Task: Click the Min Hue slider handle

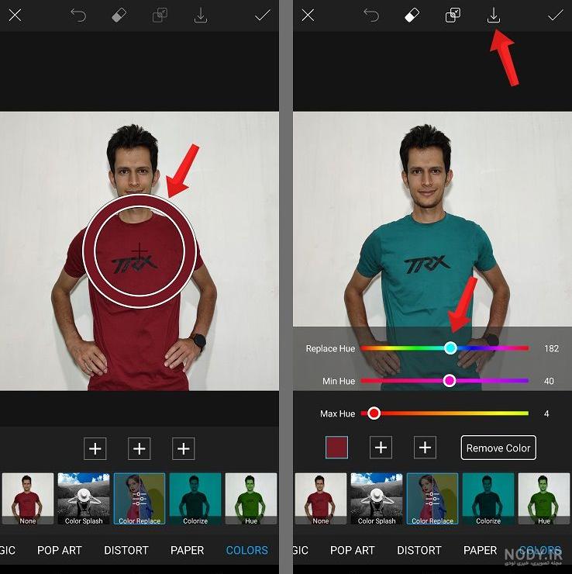Action: (449, 381)
